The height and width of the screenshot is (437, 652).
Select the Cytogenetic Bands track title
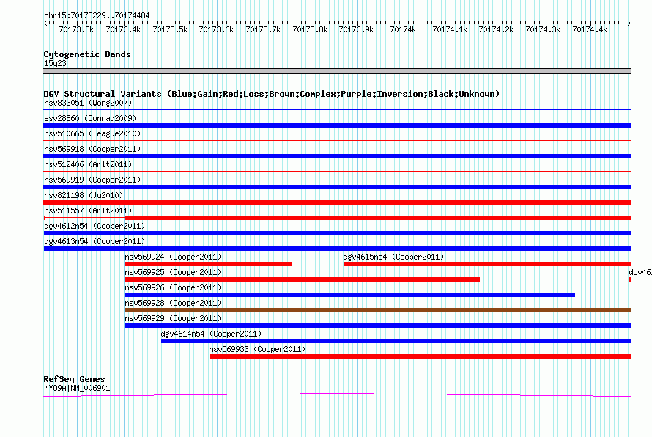click(x=87, y=54)
